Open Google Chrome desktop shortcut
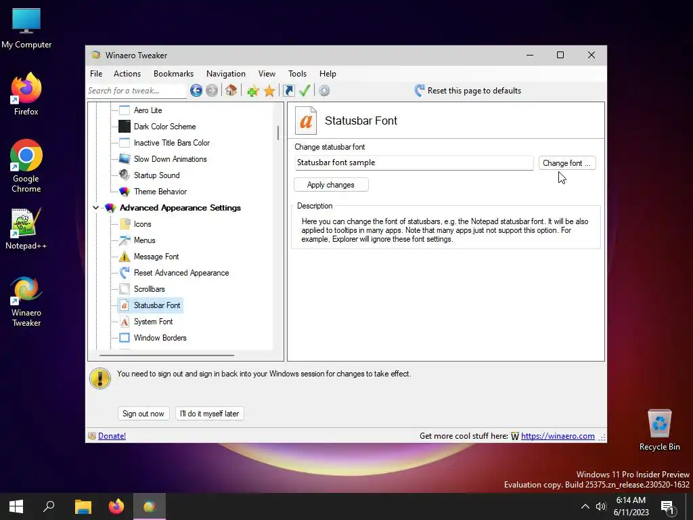This screenshot has height=520, width=693. (x=26, y=166)
